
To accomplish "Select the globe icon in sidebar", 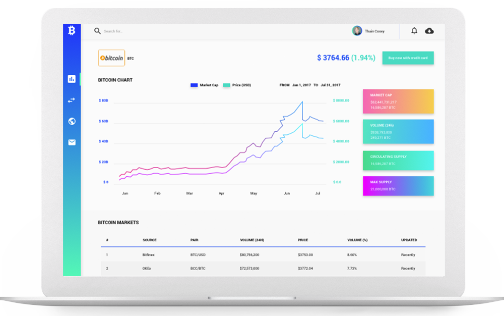I will (x=72, y=121).
